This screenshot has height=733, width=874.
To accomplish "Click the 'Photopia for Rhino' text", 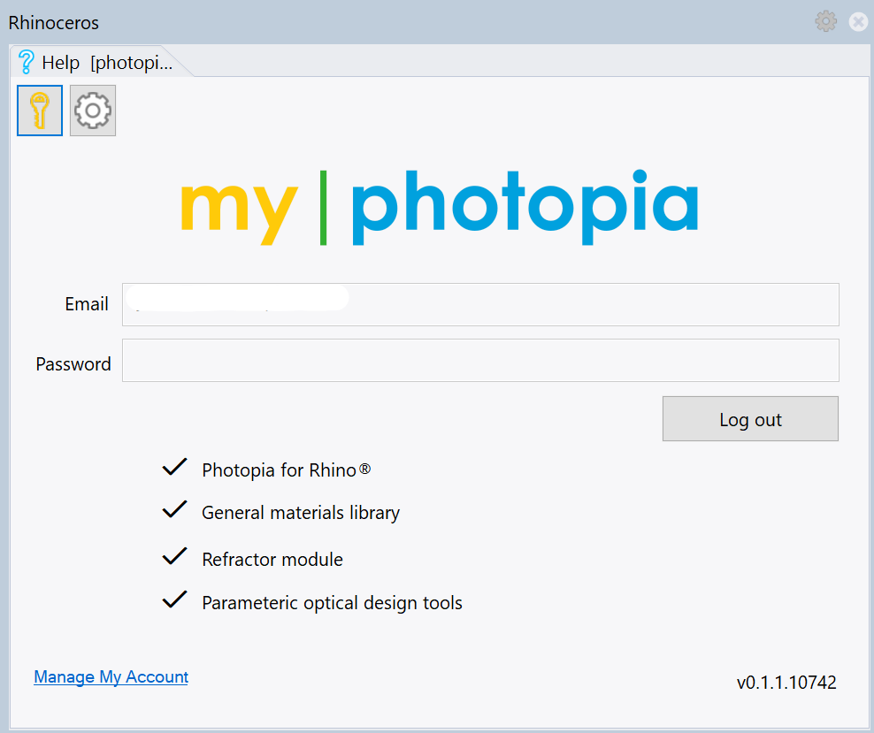I will point(286,470).
